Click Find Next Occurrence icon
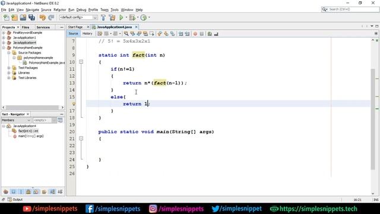Image resolution: width=380 pixels, height=214 pixels. 139,34
